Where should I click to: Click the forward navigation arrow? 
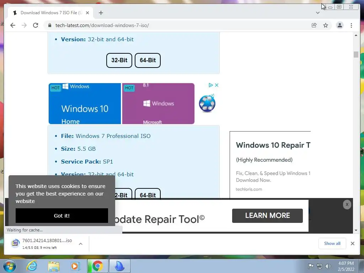24,25
